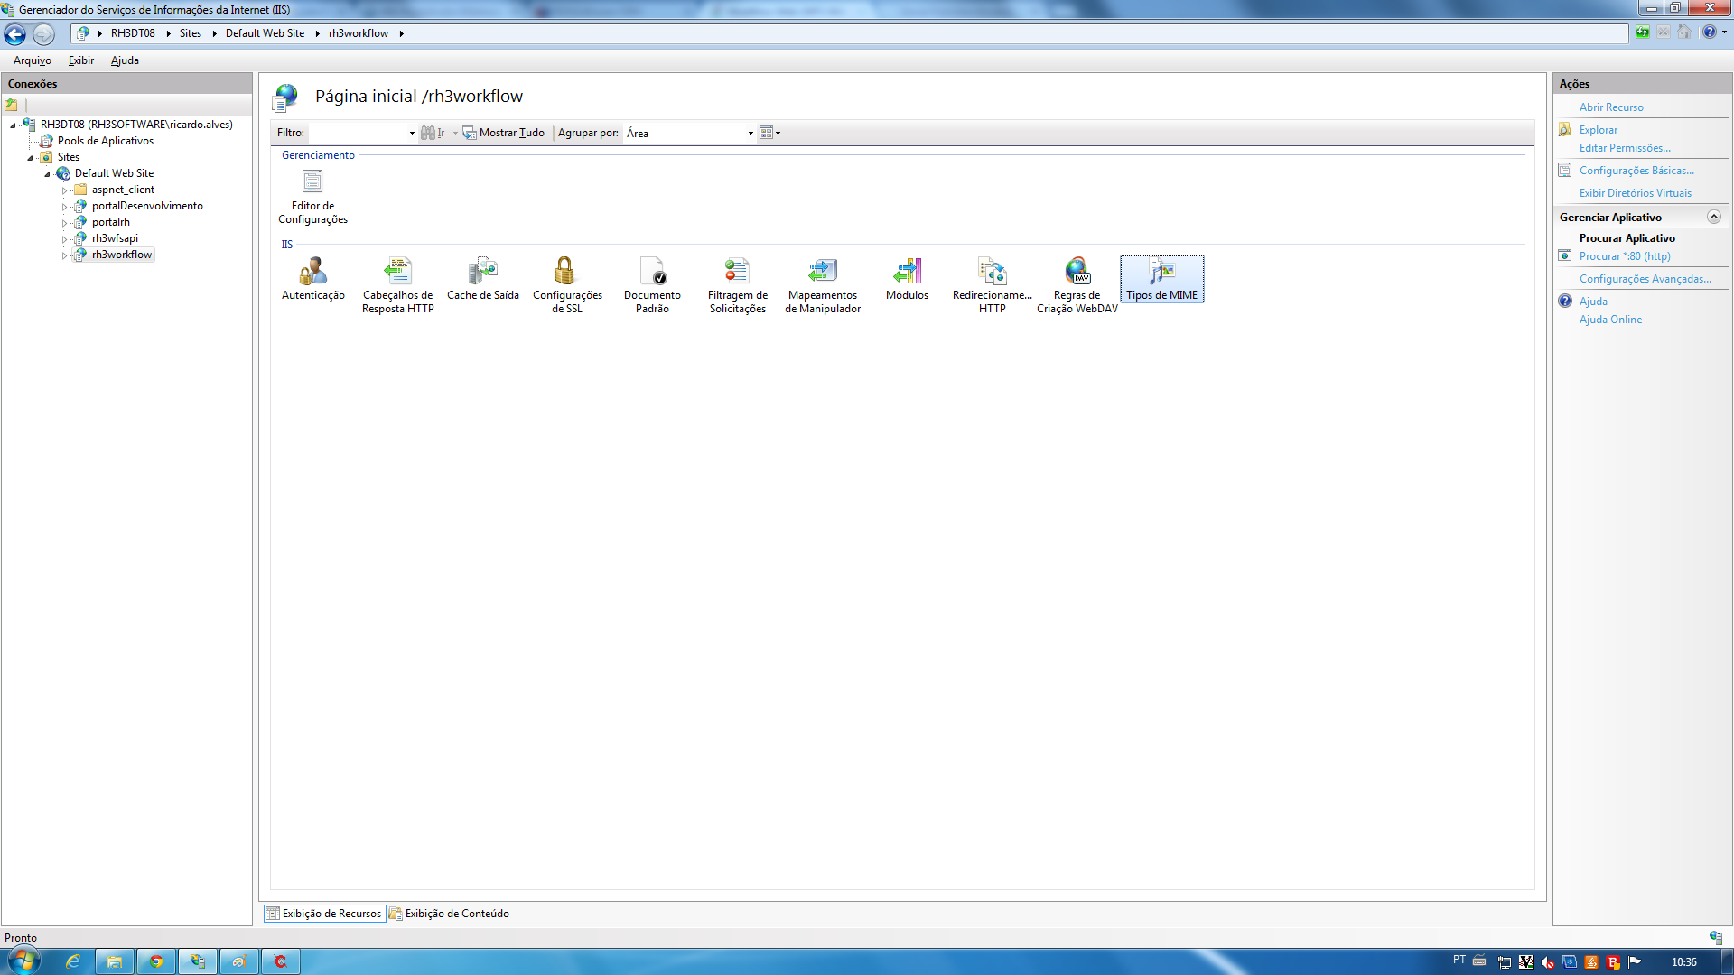
Task: Click Mostrar Tudo button
Action: tap(504, 133)
